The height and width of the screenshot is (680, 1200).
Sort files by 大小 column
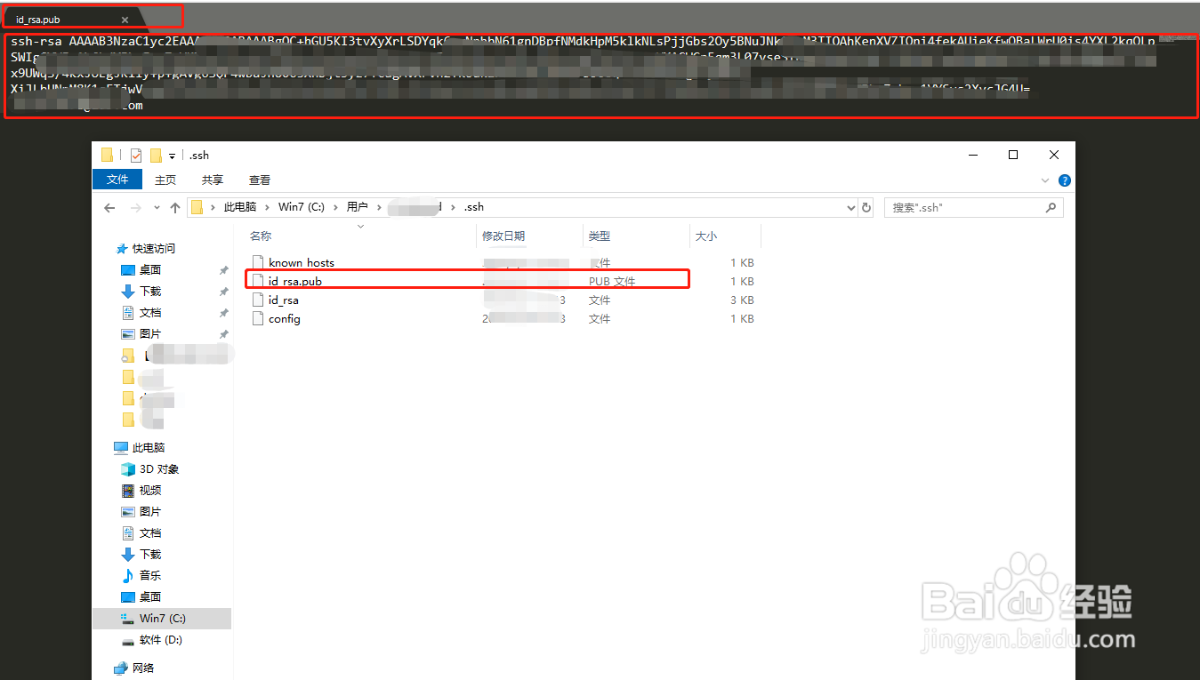pos(705,236)
